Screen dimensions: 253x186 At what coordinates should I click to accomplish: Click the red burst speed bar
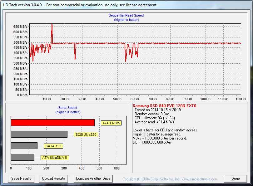point(53,123)
